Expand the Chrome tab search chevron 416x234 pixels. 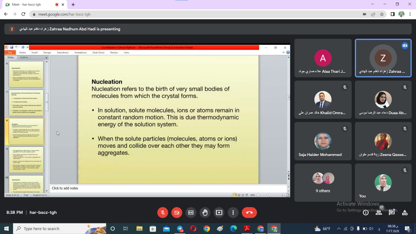[x=372, y=4]
